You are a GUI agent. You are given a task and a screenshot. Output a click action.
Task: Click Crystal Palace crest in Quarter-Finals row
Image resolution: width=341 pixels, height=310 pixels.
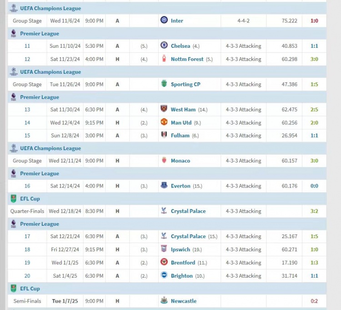[164, 210]
